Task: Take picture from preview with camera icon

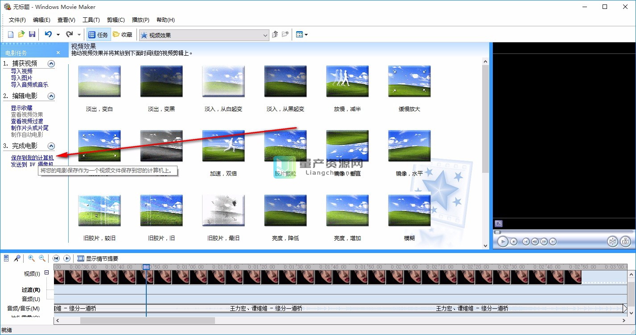Action: pos(625,241)
